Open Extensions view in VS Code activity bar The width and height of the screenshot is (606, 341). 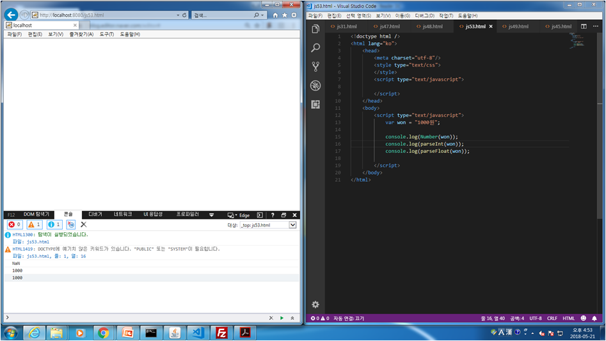click(x=315, y=104)
